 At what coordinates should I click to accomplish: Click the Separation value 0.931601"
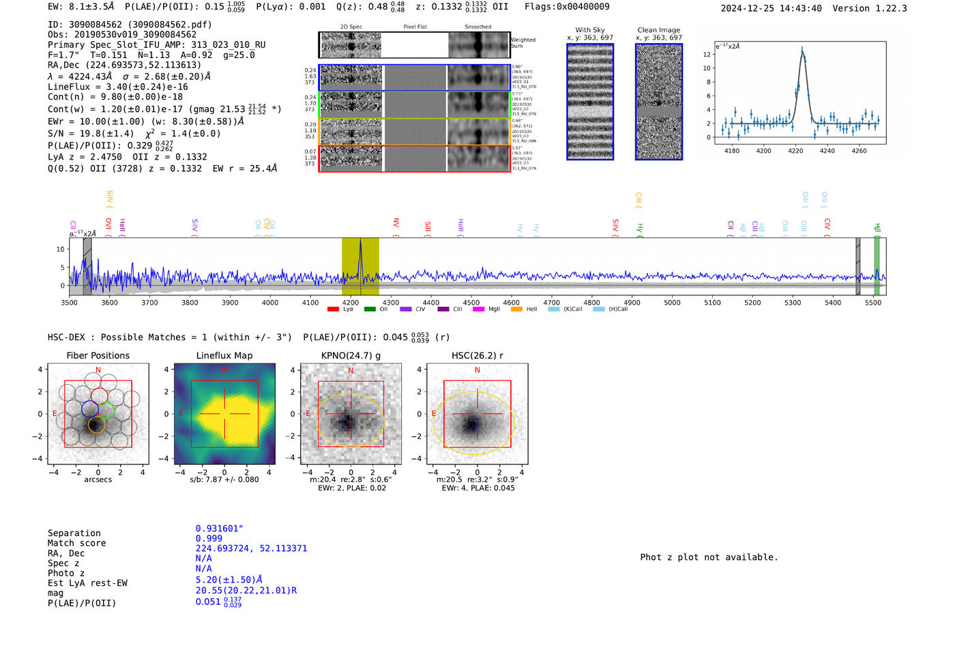[220, 529]
